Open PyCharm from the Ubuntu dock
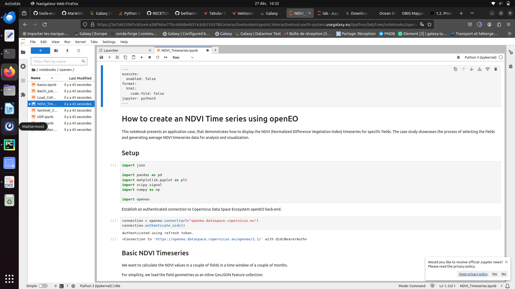 click(9, 145)
